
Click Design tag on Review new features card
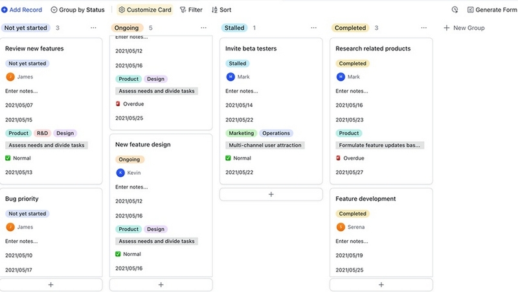pos(65,133)
